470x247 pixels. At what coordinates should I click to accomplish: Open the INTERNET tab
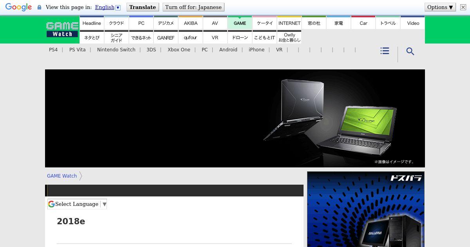coord(289,23)
